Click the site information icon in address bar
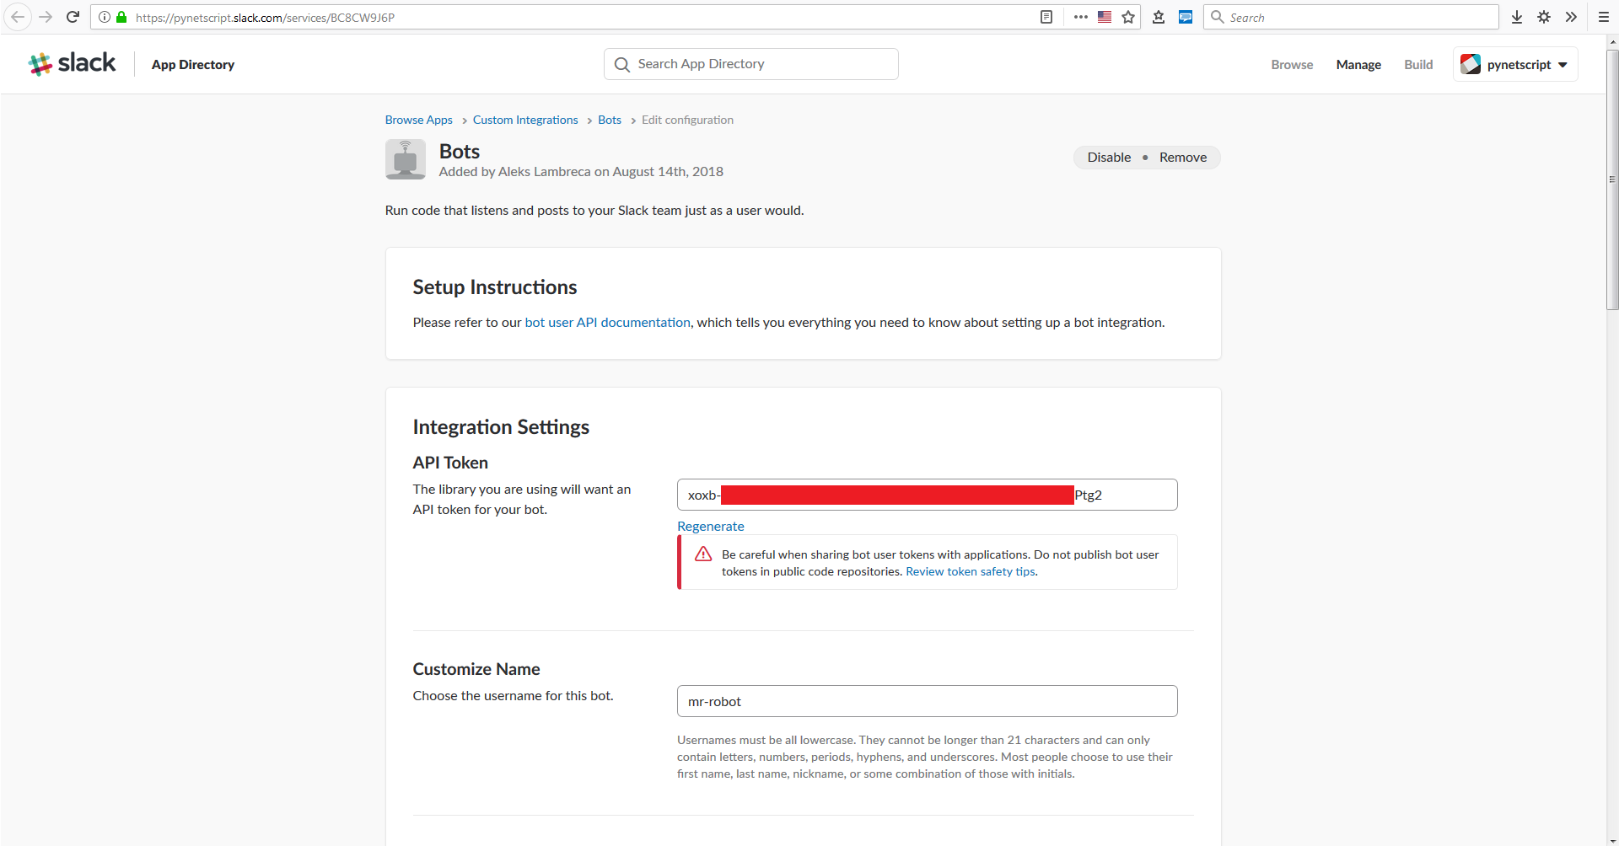Viewport: 1619px width, 846px height. [x=105, y=17]
